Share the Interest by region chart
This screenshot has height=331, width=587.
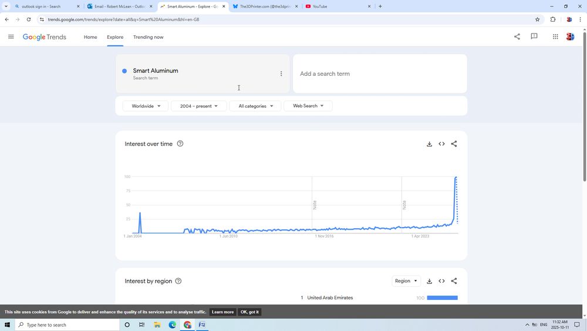tap(454, 281)
